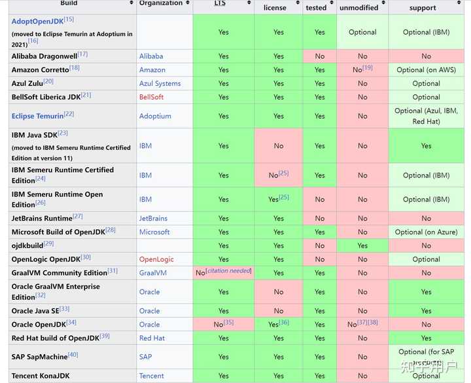471x383 pixels.
Task: Click the 'ojdkbuild' build name
Action: point(27,246)
